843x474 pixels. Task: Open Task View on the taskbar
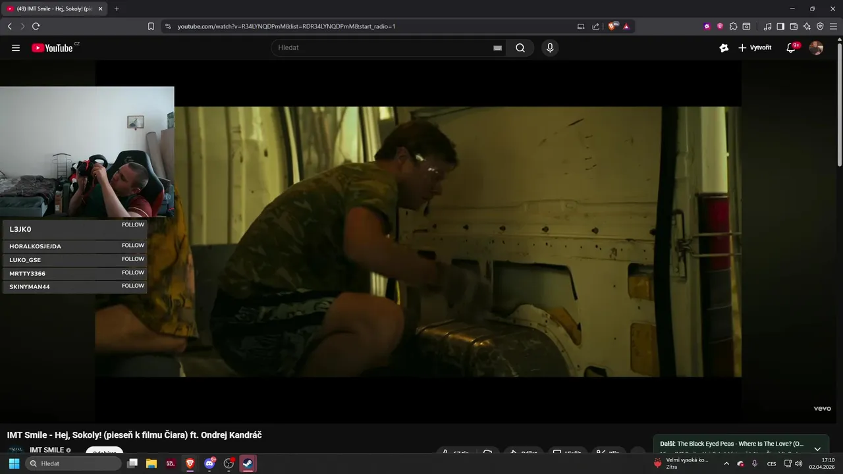pyautogui.click(x=132, y=463)
